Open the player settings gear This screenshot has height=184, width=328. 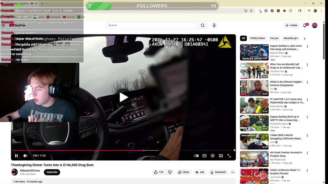(213, 156)
